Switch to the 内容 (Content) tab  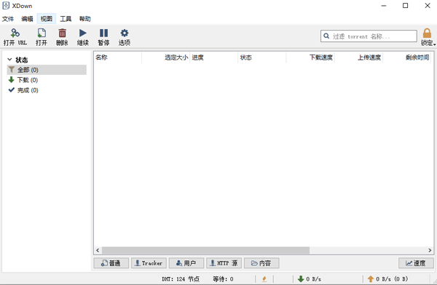(x=261, y=263)
